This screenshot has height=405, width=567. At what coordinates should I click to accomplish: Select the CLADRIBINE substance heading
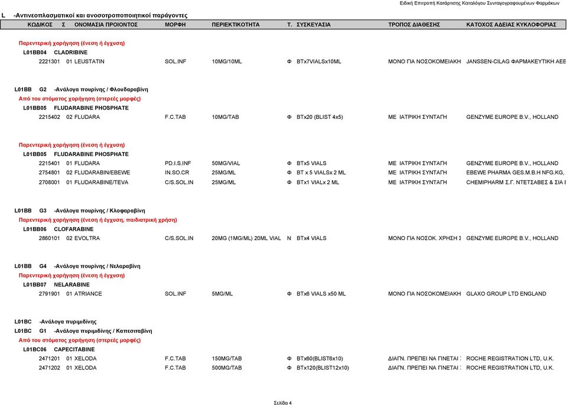[70, 53]
